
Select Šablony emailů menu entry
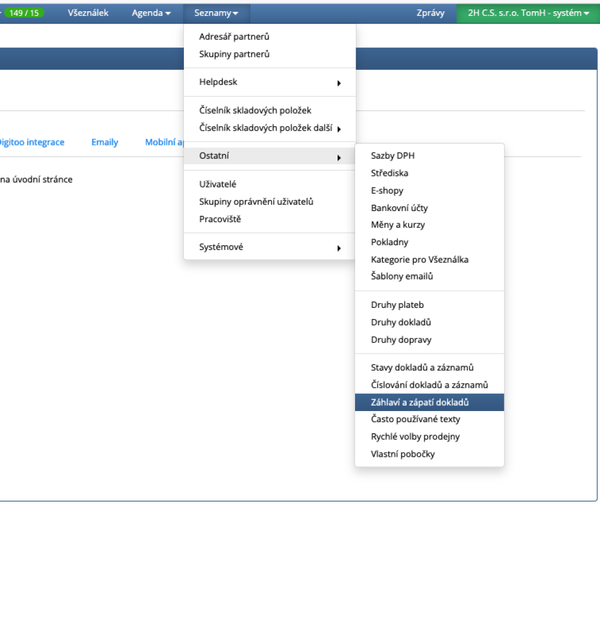(402, 277)
